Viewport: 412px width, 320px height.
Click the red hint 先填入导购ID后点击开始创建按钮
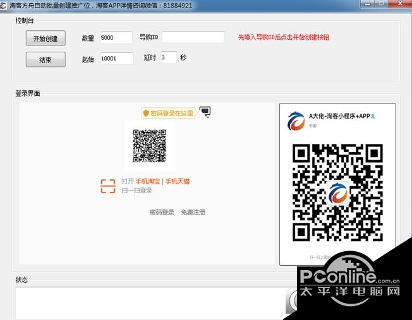[284, 37]
